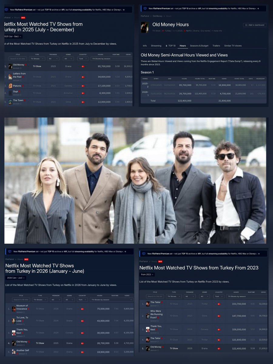273x364 pixels.
Task: Click Turkey flag in Who Were We Running From row
Action: point(219,316)
